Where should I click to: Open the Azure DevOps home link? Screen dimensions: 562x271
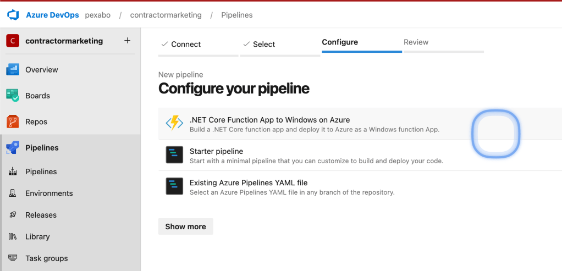[x=52, y=15]
